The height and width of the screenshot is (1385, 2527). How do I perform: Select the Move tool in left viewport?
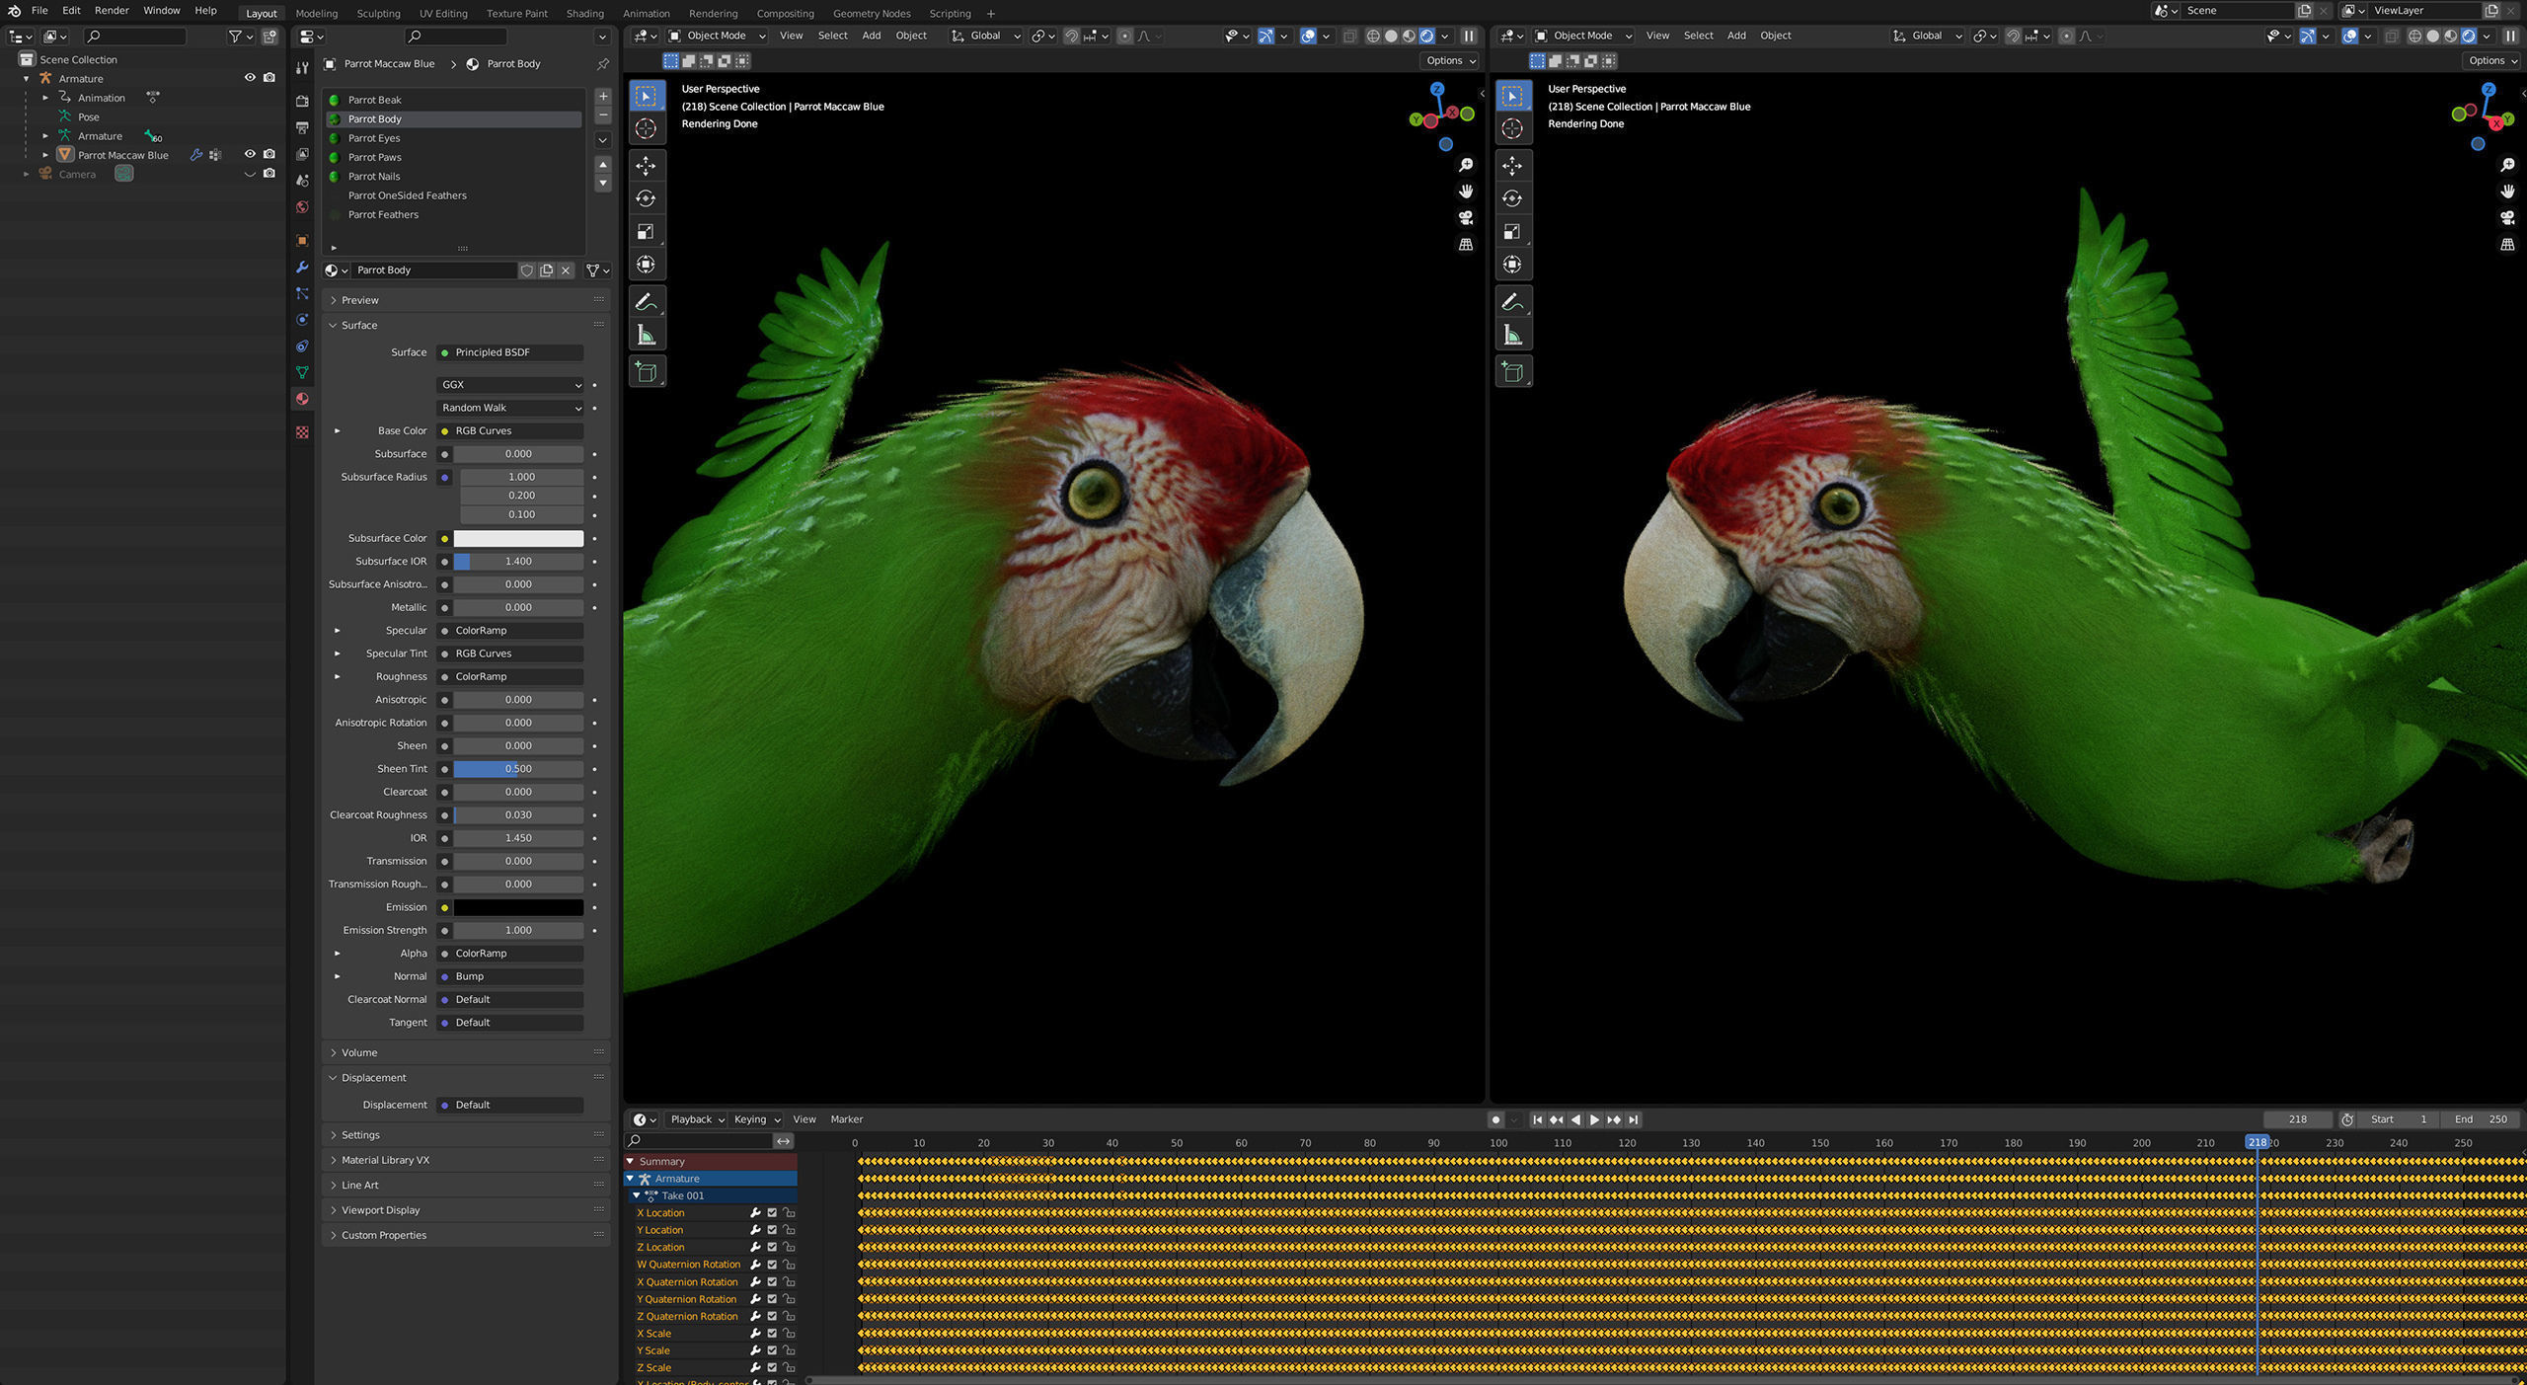pos(646,165)
